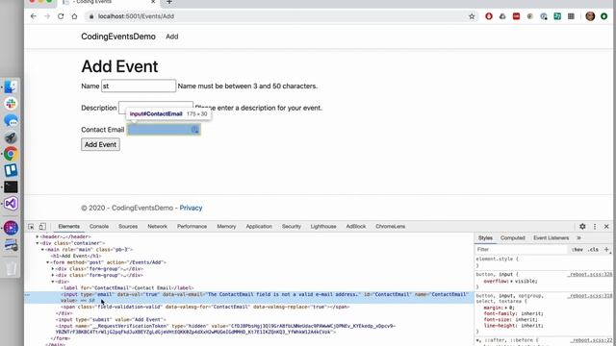Viewport: 616px width, 346px height.
Task: Switch to the Elements tab
Action: click(68, 227)
